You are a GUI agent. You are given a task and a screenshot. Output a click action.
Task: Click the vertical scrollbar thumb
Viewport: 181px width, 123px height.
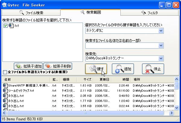176,86
